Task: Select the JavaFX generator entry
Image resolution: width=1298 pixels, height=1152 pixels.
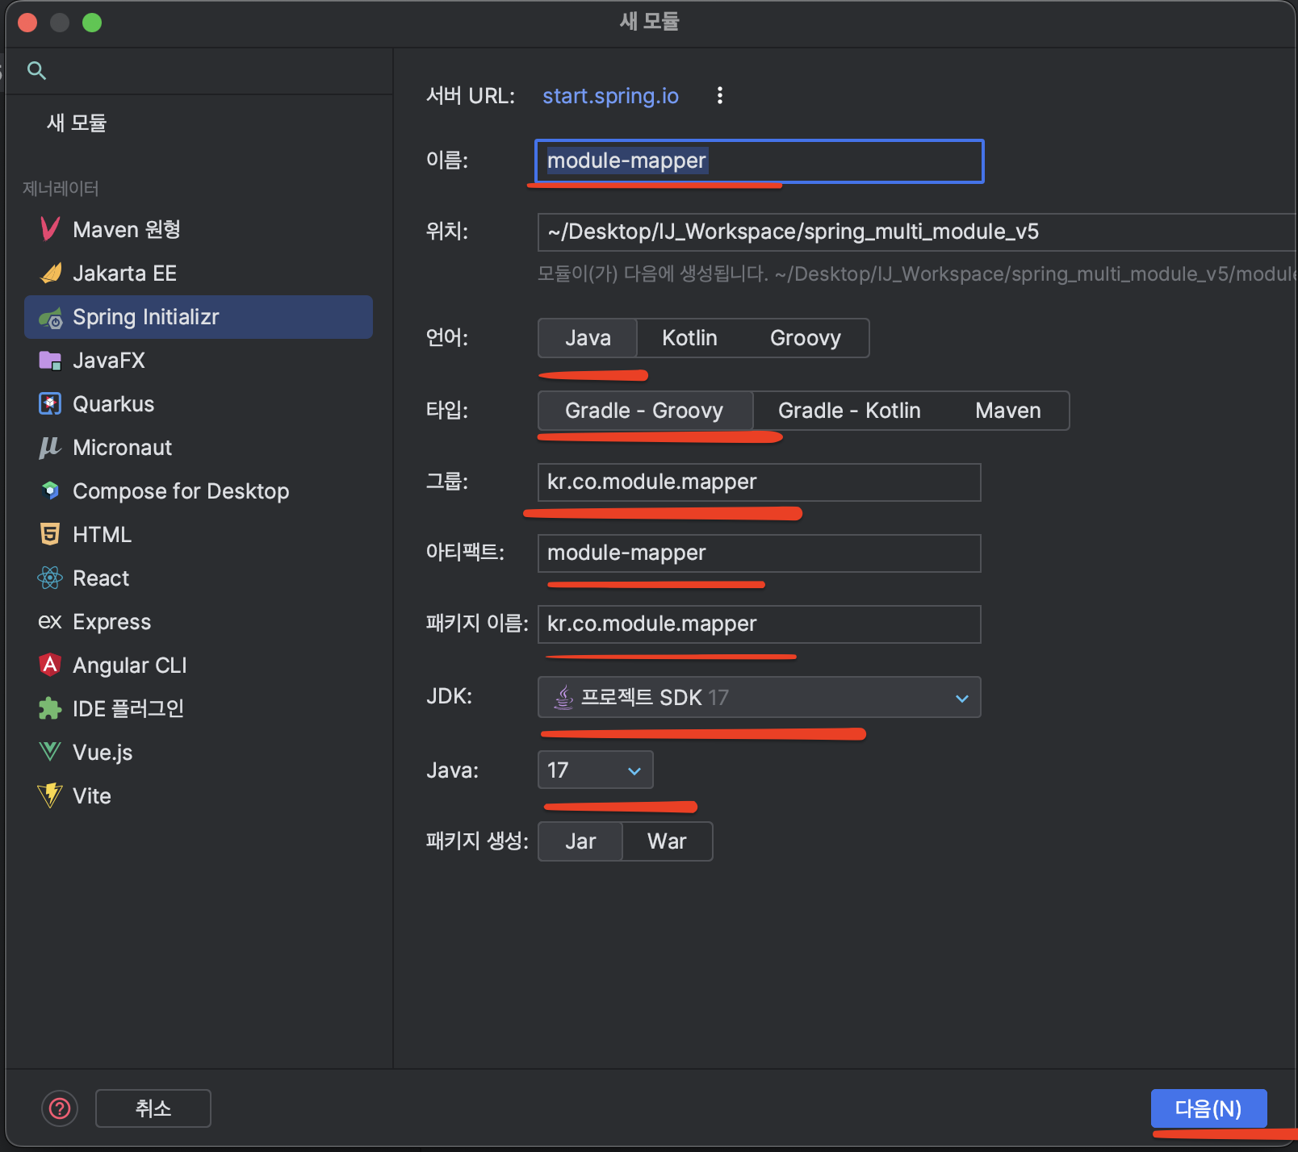Action: [199, 361]
